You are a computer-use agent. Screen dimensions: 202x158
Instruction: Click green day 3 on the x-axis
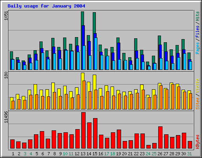tap(25, 154)
